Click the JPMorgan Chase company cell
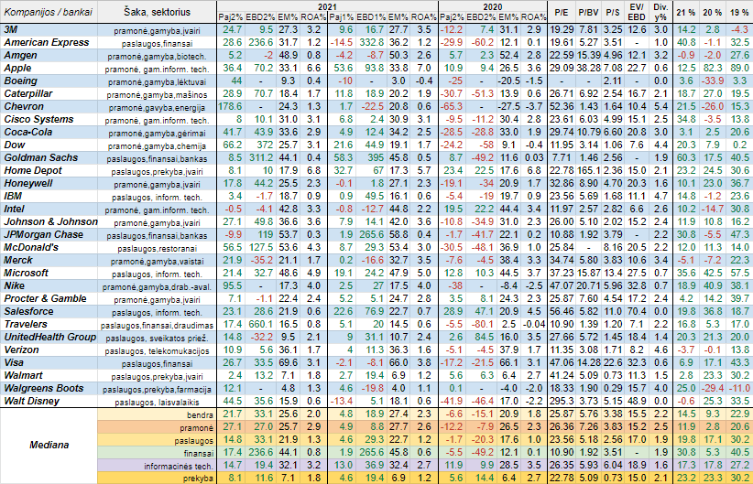The height and width of the screenshot is (484, 753). (x=49, y=234)
